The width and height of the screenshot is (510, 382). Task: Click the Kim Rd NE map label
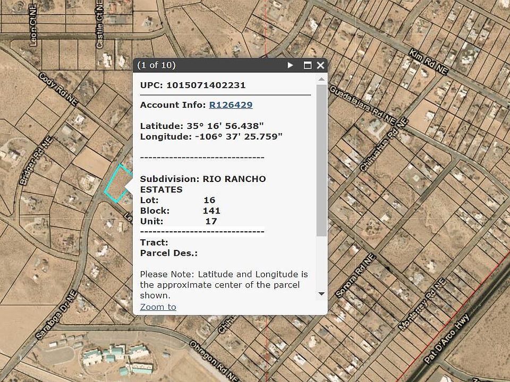click(429, 63)
